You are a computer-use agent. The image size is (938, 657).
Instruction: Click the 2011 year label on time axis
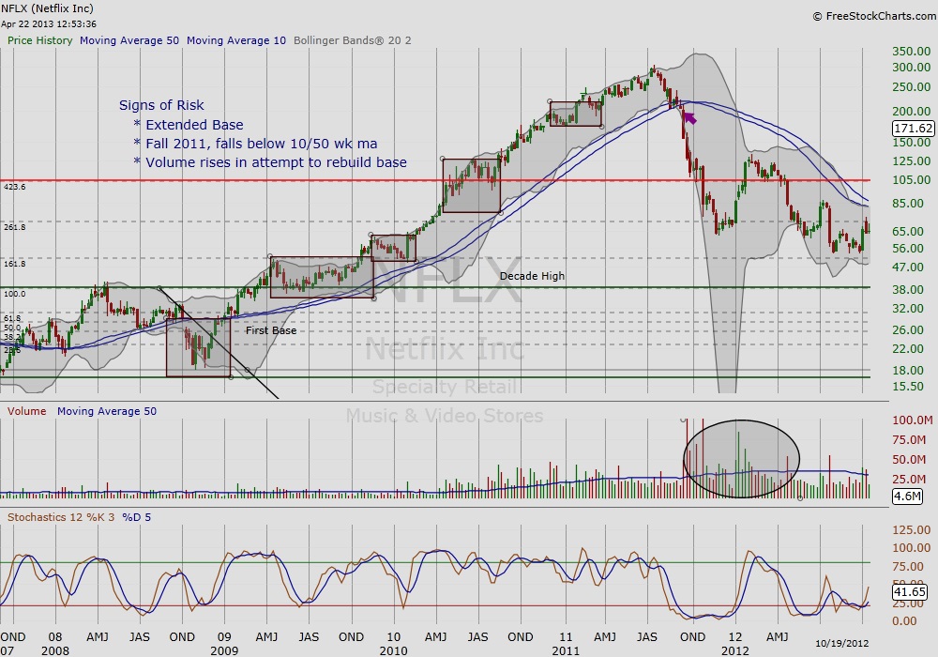(566, 650)
